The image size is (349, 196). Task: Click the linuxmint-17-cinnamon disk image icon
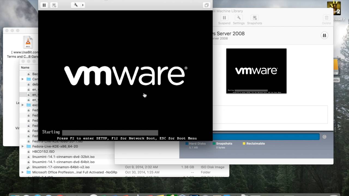[28, 167]
